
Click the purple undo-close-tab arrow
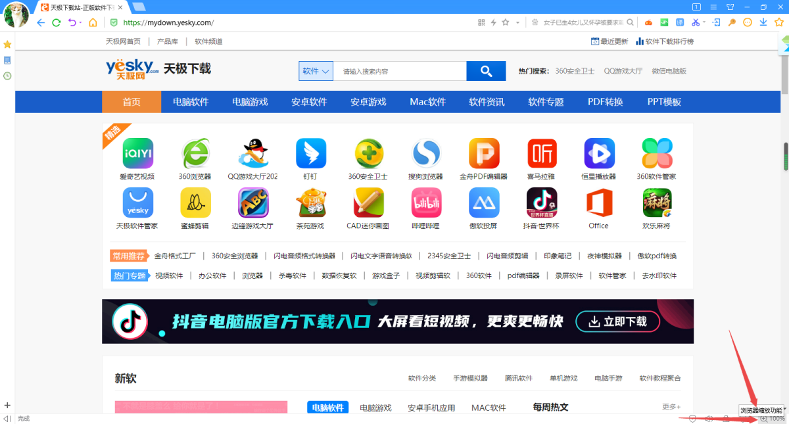pyautogui.click(x=72, y=22)
